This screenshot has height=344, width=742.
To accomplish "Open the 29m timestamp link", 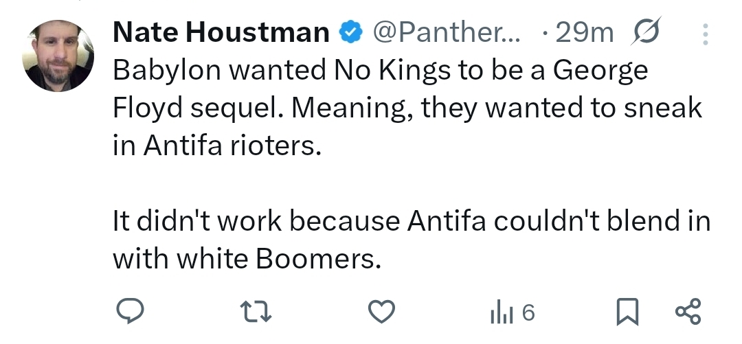I will (584, 32).
